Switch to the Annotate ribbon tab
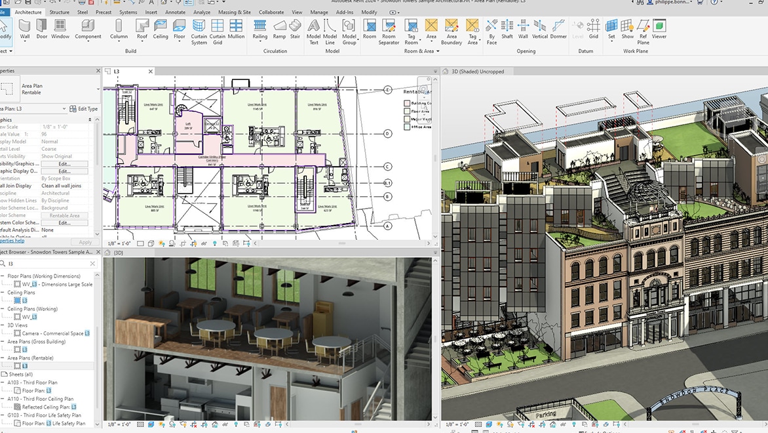 (175, 12)
